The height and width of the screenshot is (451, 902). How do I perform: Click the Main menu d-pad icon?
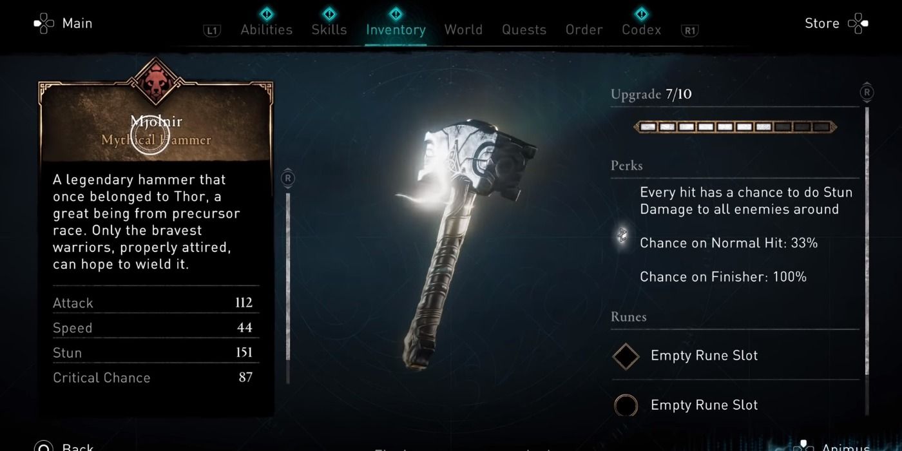click(x=44, y=24)
